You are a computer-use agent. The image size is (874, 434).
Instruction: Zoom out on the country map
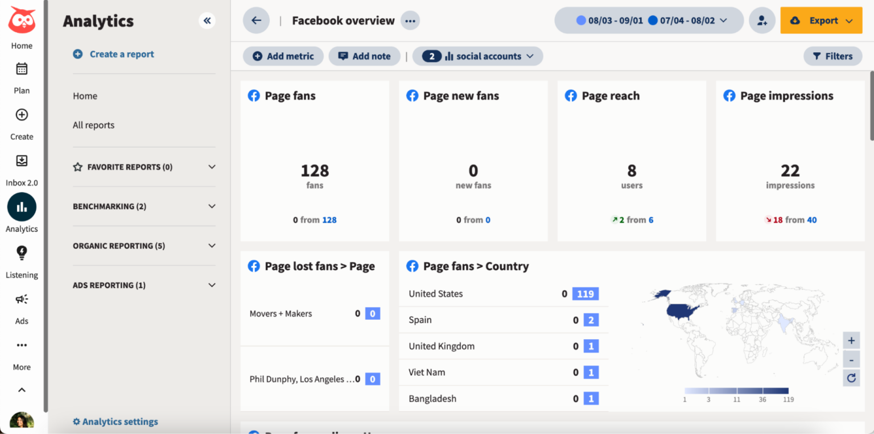point(851,360)
